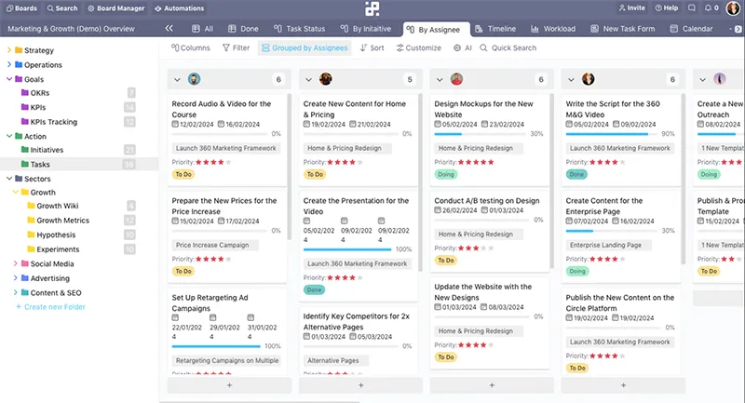Open Columns settings

190,47
